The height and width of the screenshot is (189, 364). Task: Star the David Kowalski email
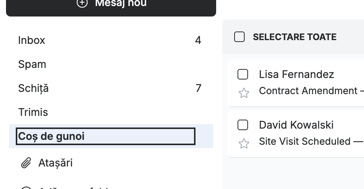coord(244,144)
